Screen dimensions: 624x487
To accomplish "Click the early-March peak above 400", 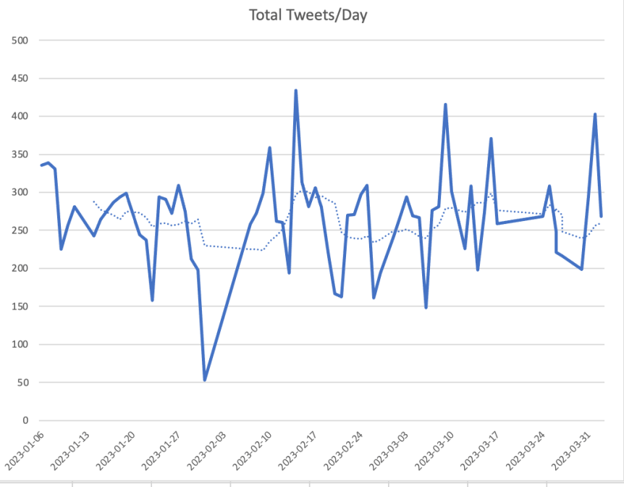I will [445, 104].
